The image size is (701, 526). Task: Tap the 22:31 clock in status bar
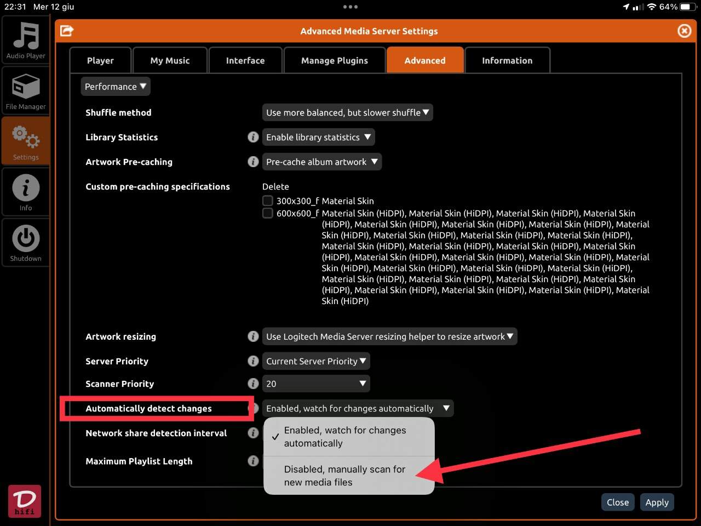coord(15,7)
